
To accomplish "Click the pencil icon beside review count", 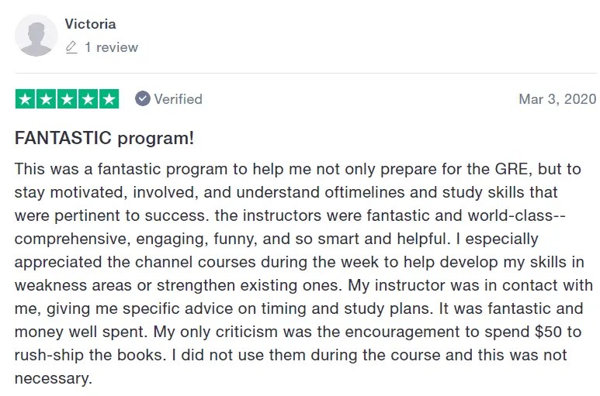I will pos(71,47).
